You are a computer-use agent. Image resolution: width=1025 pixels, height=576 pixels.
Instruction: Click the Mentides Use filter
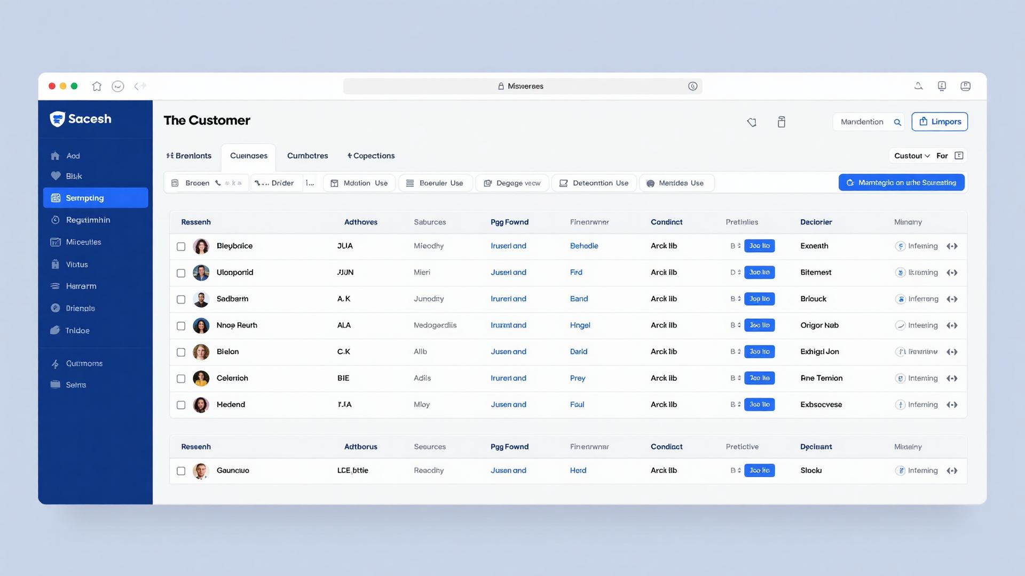(x=676, y=183)
